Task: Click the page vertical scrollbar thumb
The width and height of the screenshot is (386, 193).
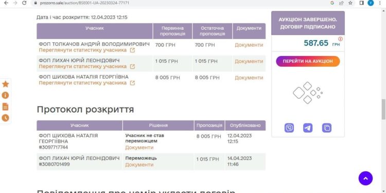Action: click(x=383, y=109)
